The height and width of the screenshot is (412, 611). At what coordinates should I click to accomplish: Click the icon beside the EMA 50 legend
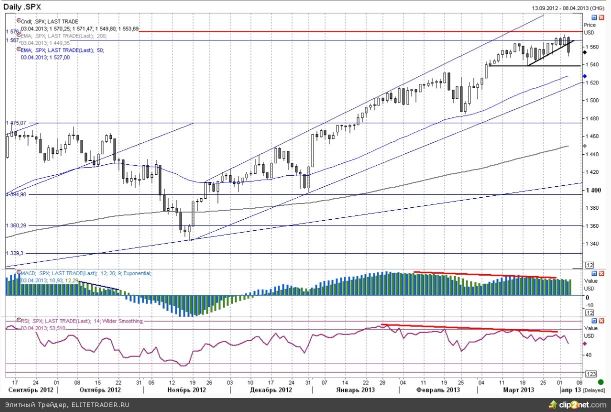point(18,50)
